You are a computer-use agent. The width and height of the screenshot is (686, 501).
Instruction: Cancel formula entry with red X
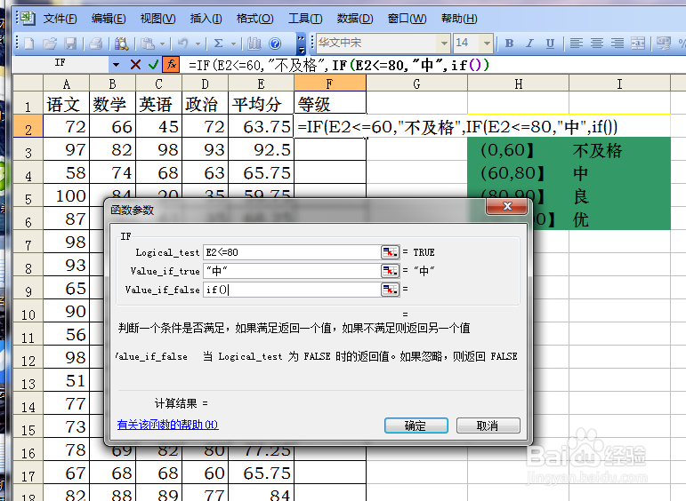135,65
